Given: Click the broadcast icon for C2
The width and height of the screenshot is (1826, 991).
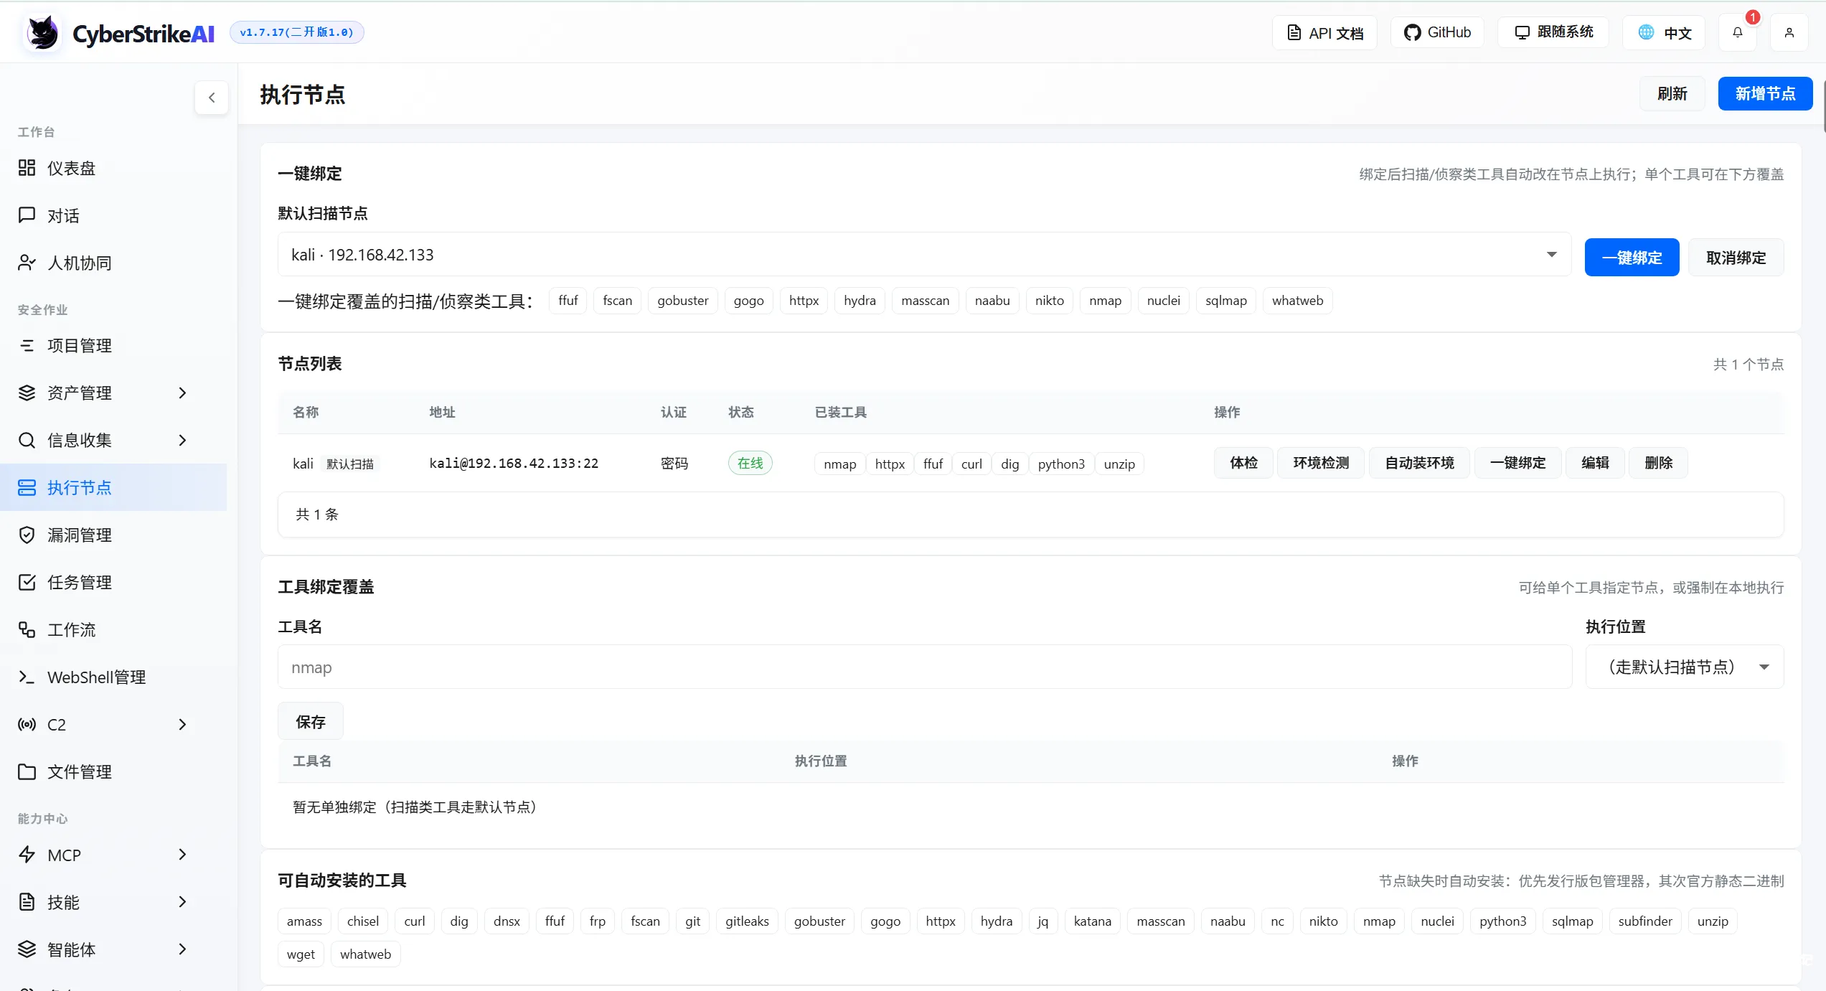Looking at the screenshot, I should (27, 725).
